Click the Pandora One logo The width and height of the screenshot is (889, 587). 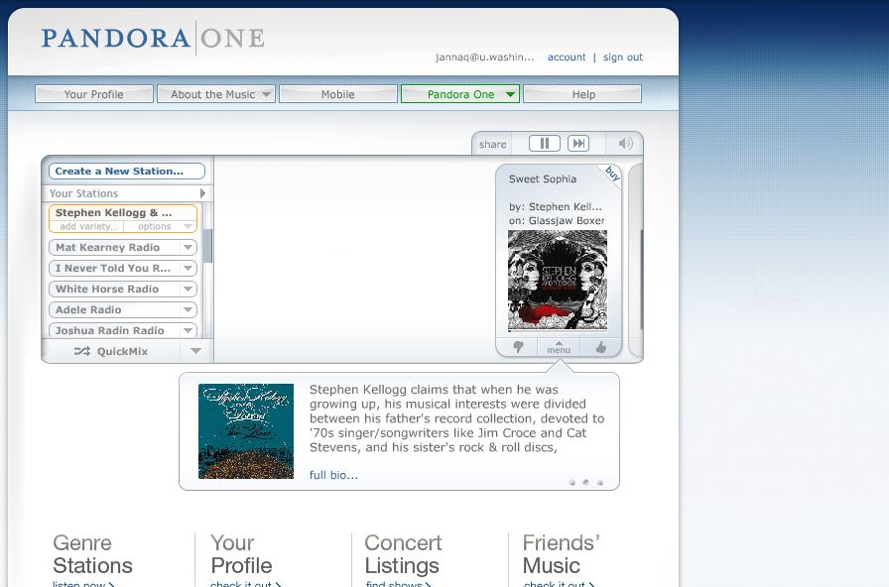click(153, 38)
